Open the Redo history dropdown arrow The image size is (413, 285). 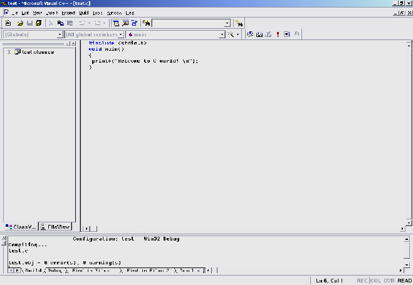[x=105, y=23]
